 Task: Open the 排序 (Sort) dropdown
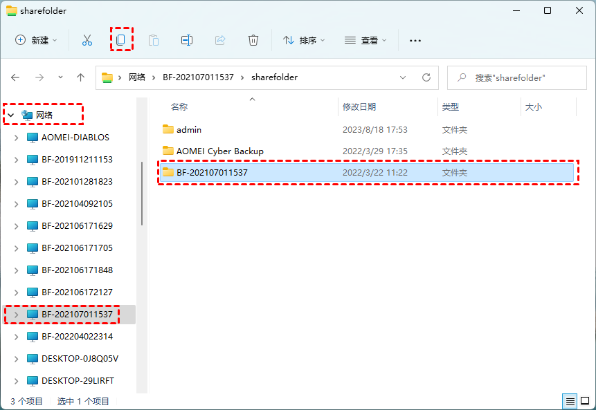coord(304,40)
